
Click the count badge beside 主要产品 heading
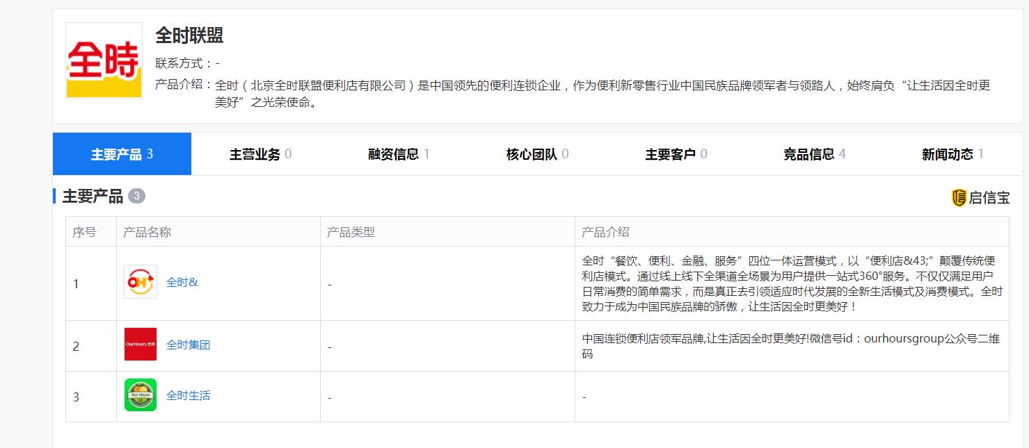136,196
